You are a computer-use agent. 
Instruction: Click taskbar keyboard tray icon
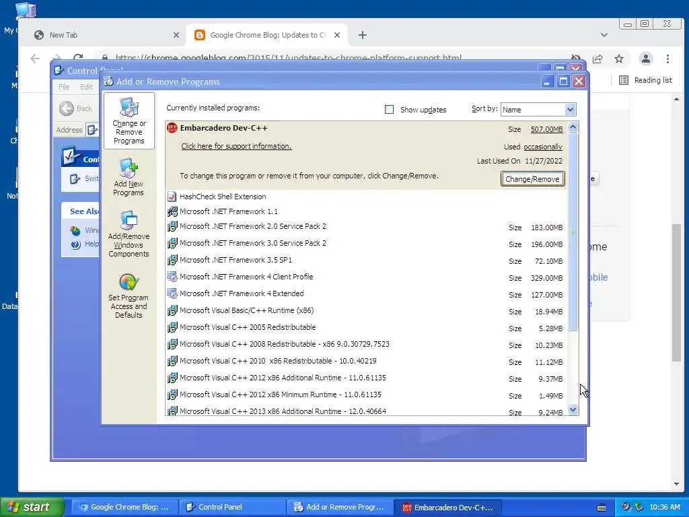pos(602,508)
